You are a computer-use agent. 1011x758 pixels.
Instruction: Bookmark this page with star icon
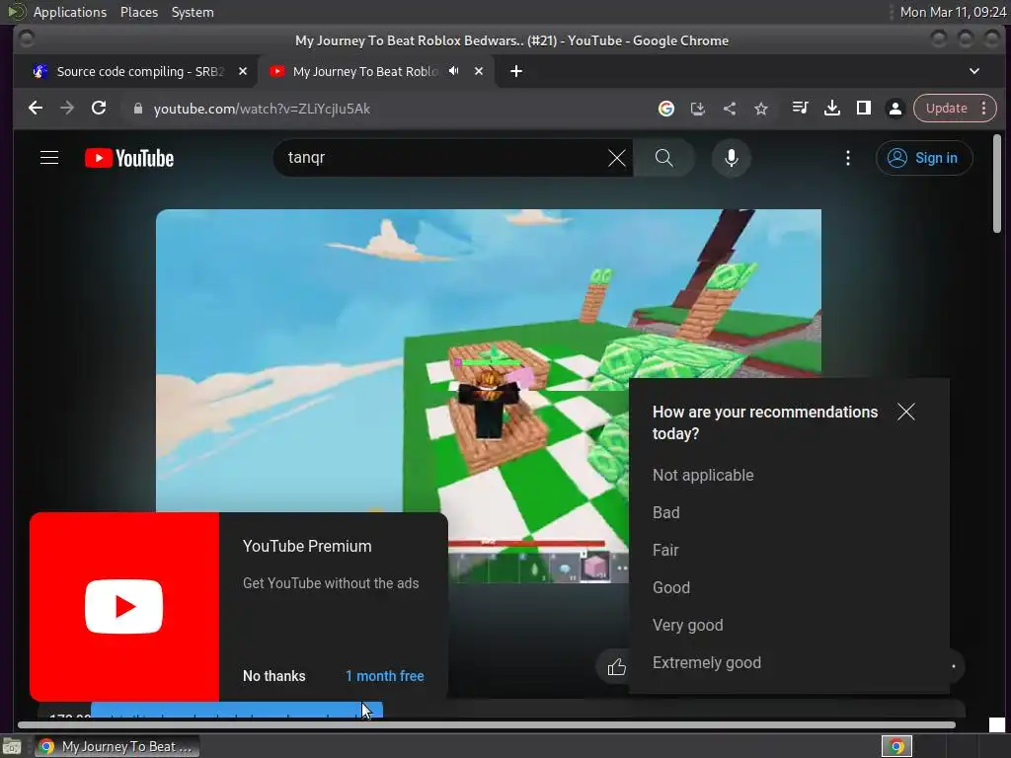[761, 109]
